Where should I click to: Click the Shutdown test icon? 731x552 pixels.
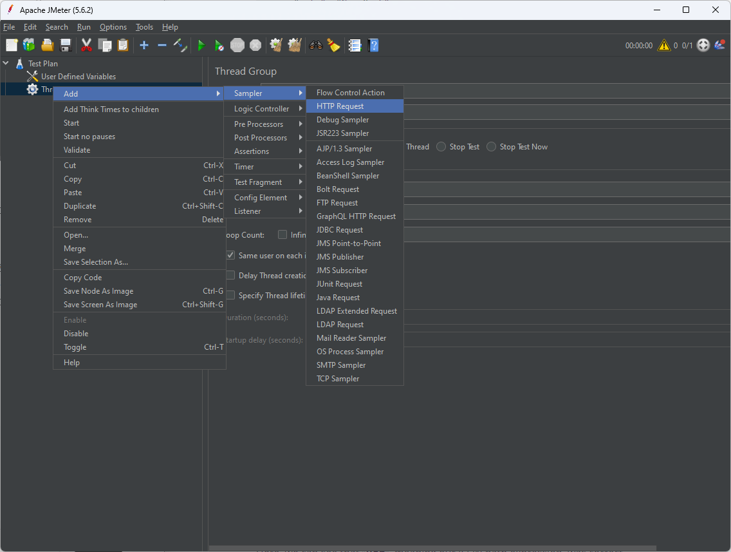click(255, 45)
